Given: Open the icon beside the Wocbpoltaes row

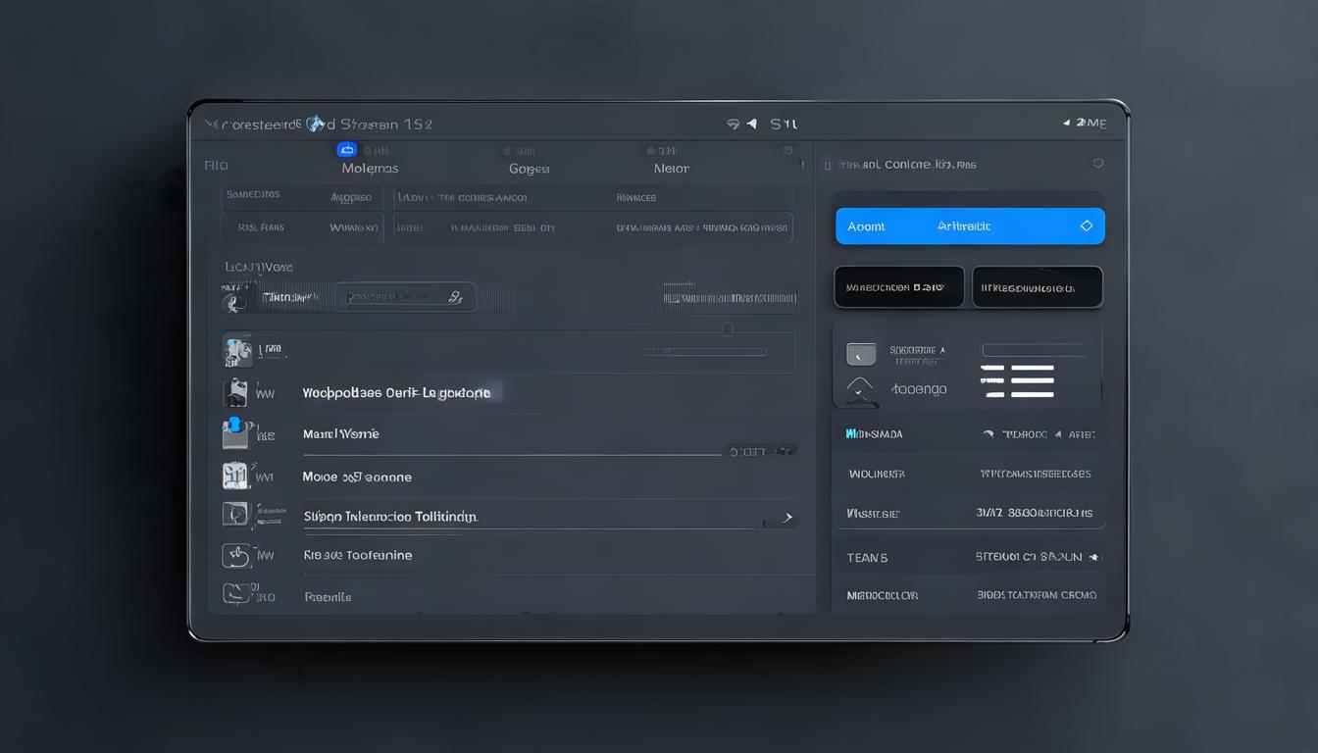Looking at the screenshot, I should tap(235, 393).
